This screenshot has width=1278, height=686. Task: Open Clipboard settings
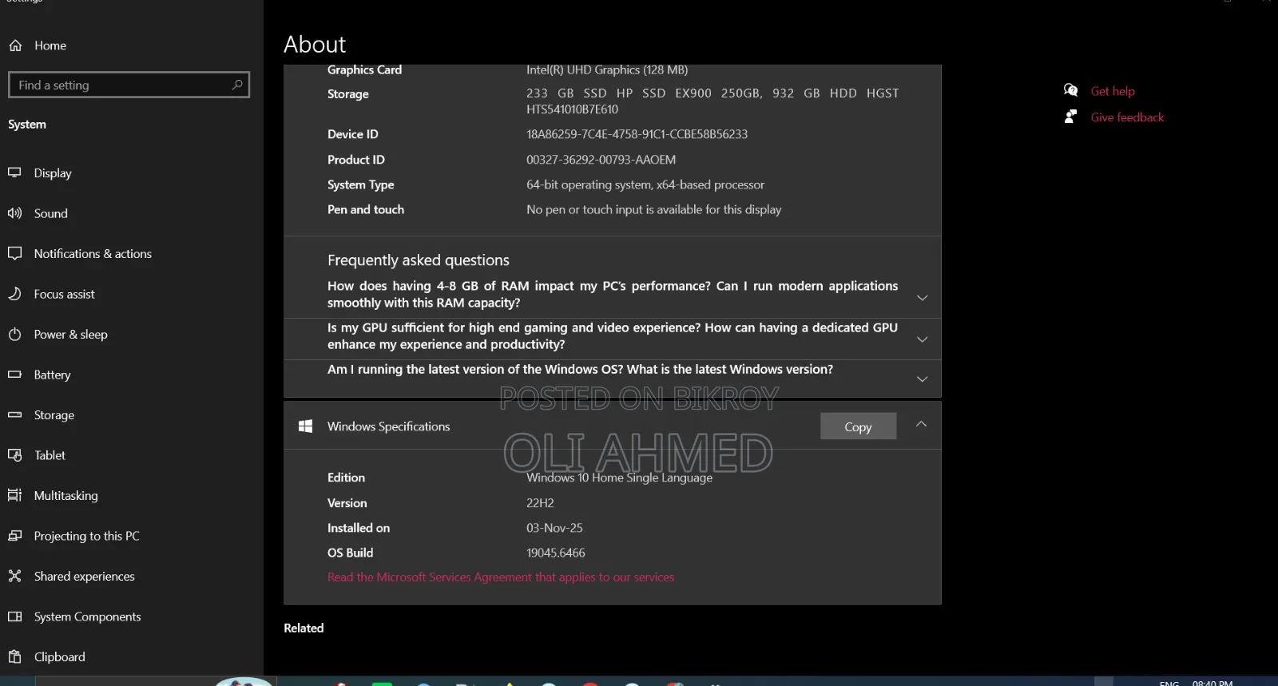point(59,657)
